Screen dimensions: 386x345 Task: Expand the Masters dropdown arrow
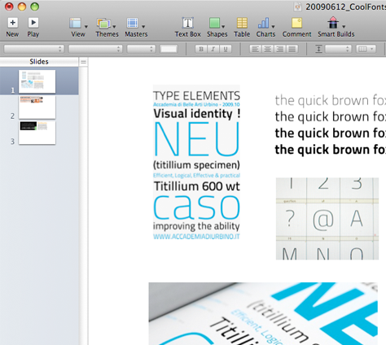(143, 27)
